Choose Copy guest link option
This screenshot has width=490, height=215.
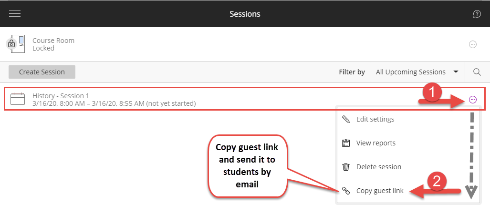pyautogui.click(x=379, y=191)
